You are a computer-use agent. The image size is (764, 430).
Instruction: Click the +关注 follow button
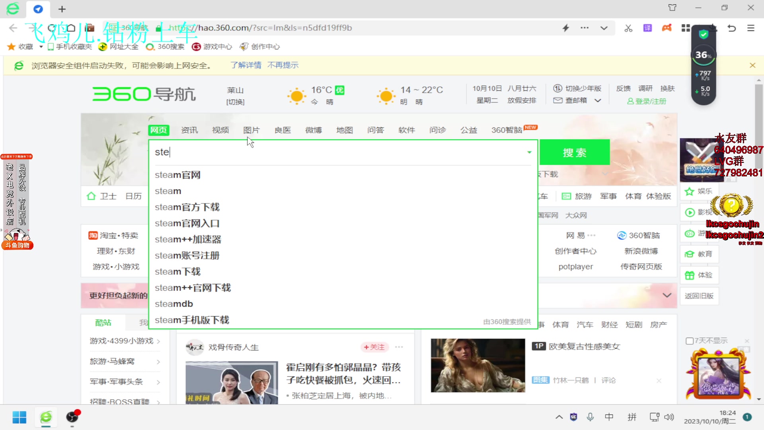point(374,347)
